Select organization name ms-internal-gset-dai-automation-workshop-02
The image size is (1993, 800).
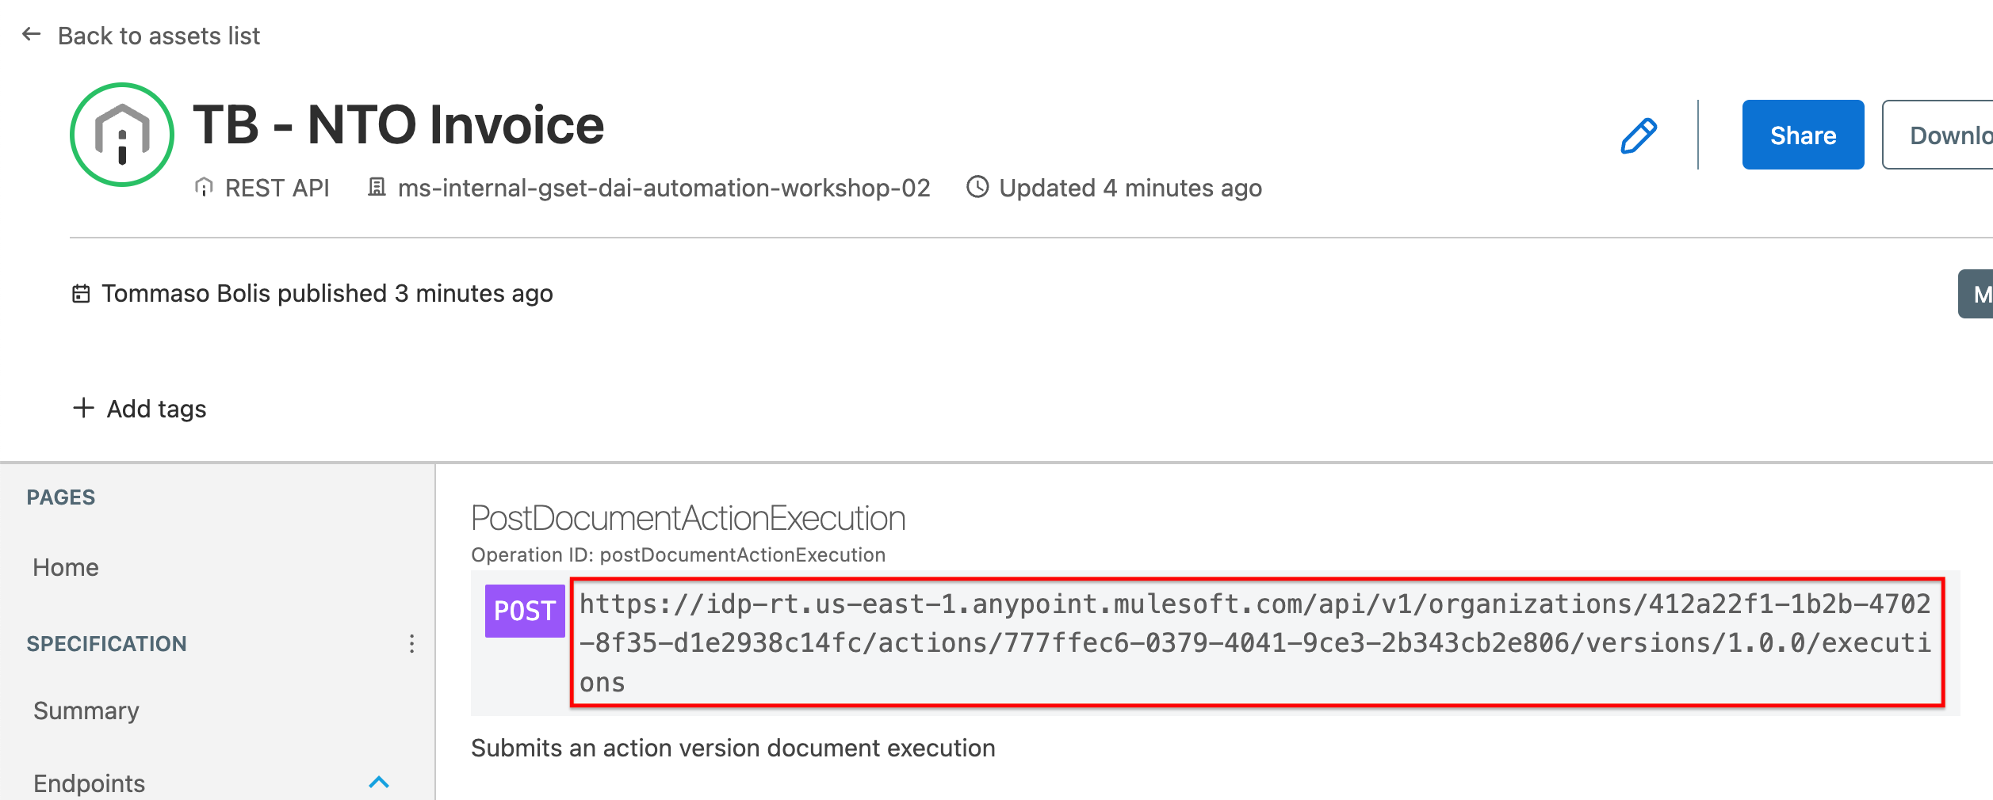(664, 189)
